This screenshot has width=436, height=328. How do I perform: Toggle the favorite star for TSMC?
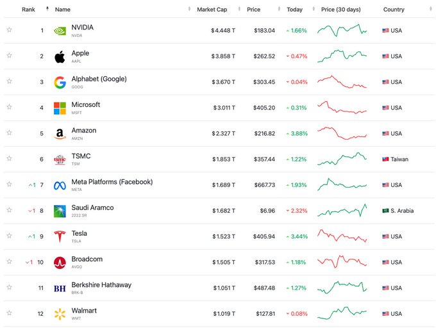point(10,159)
